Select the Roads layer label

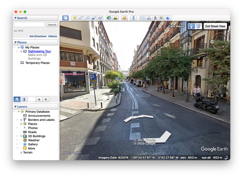tap(32, 132)
